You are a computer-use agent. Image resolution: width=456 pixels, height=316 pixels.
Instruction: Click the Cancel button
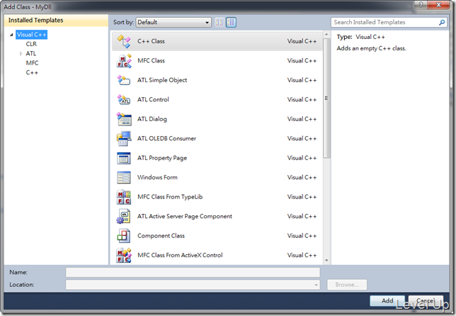pyautogui.click(x=426, y=300)
